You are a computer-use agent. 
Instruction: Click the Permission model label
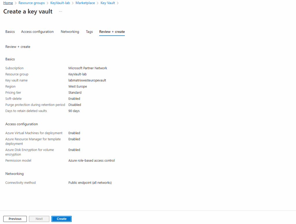click(18, 161)
